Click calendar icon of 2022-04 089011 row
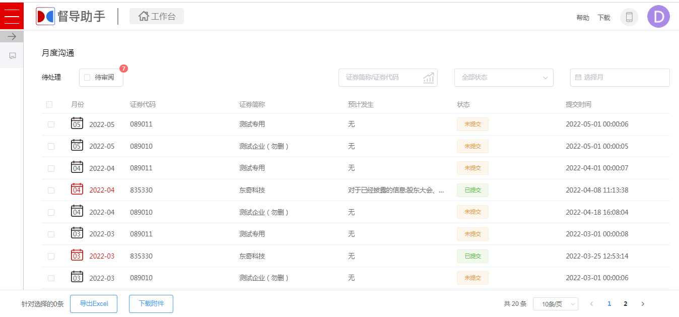 tap(77, 167)
